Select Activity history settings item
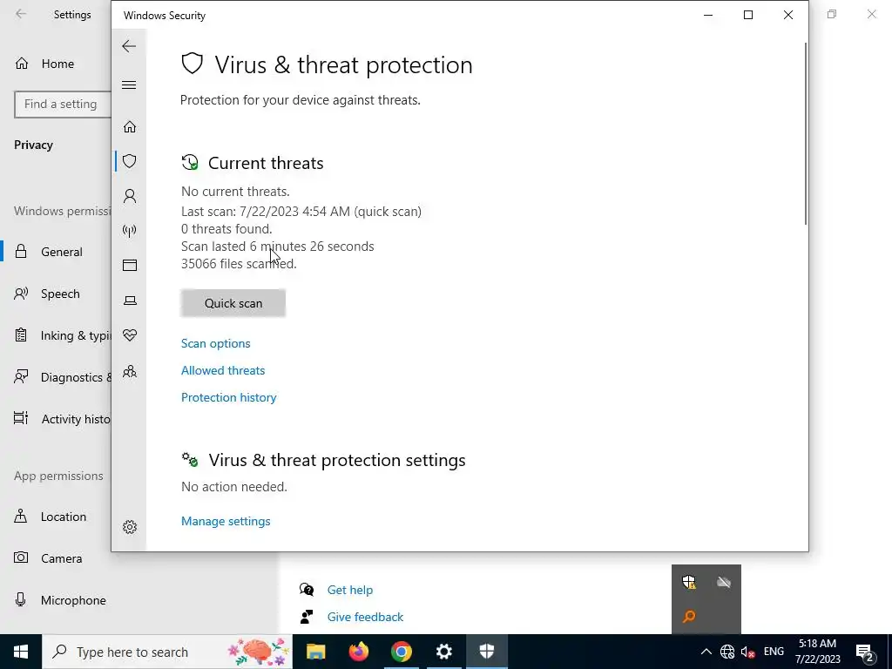 (x=57, y=419)
